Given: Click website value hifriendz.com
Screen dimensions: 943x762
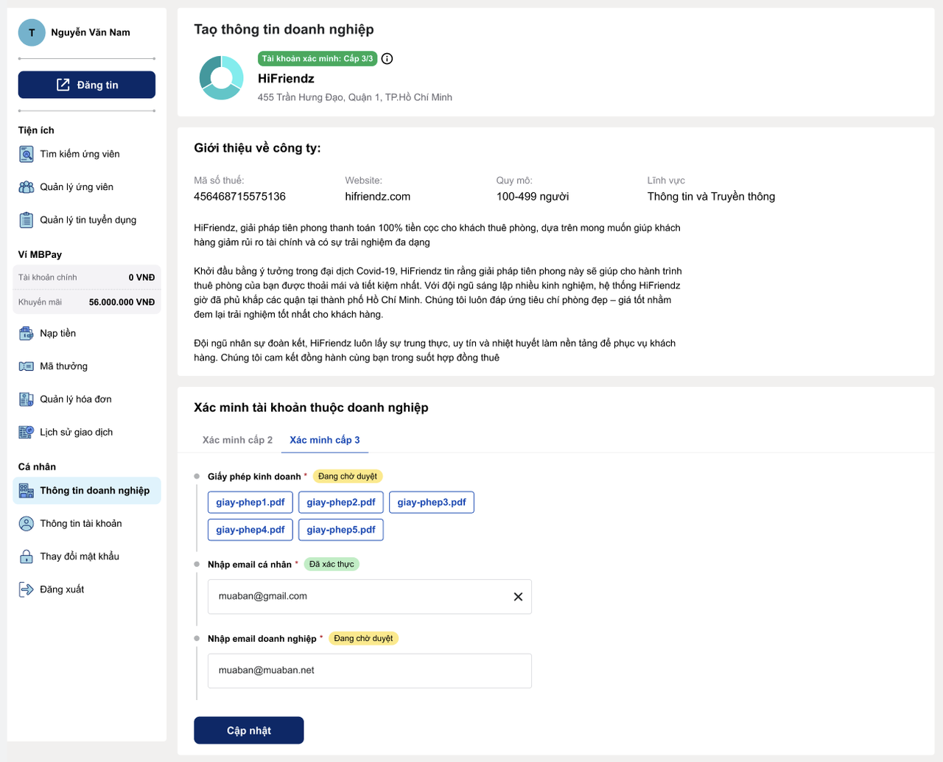Looking at the screenshot, I should [x=378, y=197].
